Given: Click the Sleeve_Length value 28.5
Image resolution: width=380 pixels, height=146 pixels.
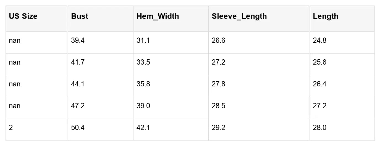Looking at the screenshot, I should (218, 106).
